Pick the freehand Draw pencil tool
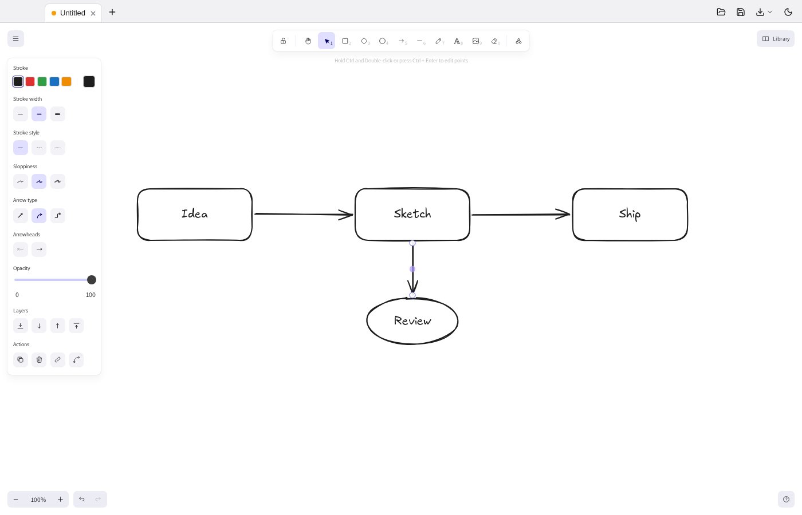Image resolution: width=802 pixels, height=515 pixels. [x=439, y=41]
